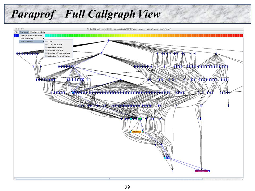Select the green node above LEQ_MSOL
This screenshot has width=255, height=191.
tap(140, 119)
